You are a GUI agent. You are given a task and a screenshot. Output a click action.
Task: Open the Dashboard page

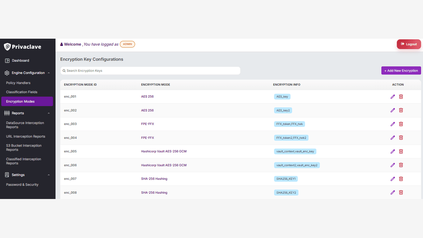point(20,60)
